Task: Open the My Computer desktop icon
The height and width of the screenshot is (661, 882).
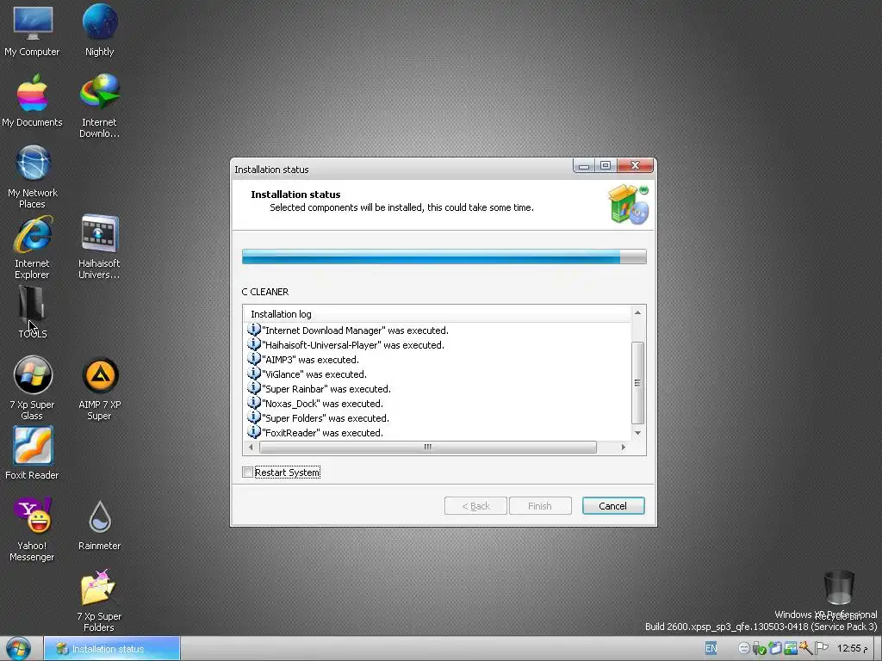Action: click(32, 32)
